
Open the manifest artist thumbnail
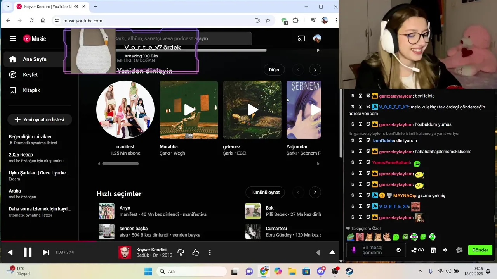pos(125,110)
